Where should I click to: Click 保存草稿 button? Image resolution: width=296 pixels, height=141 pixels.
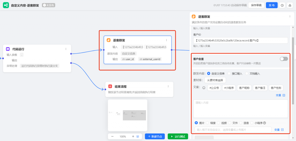pyautogui.click(x=256, y=5)
